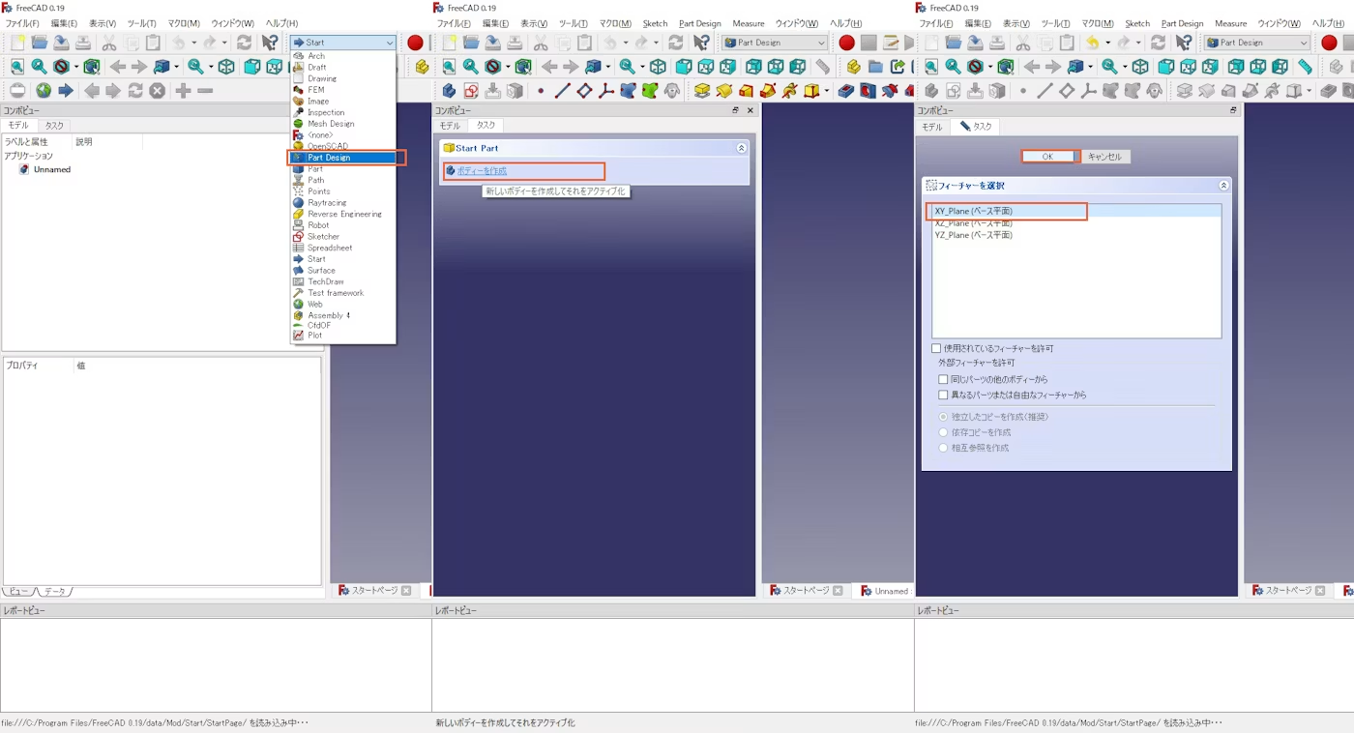Switch to the データ tab in the left window

coord(56,591)
